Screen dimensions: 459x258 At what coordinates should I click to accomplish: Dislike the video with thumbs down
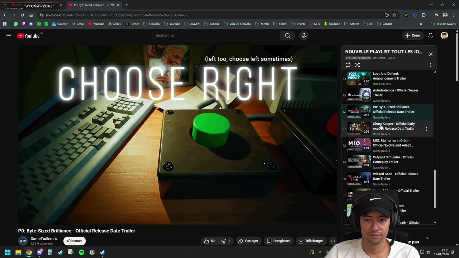click(x=226, y=241)
